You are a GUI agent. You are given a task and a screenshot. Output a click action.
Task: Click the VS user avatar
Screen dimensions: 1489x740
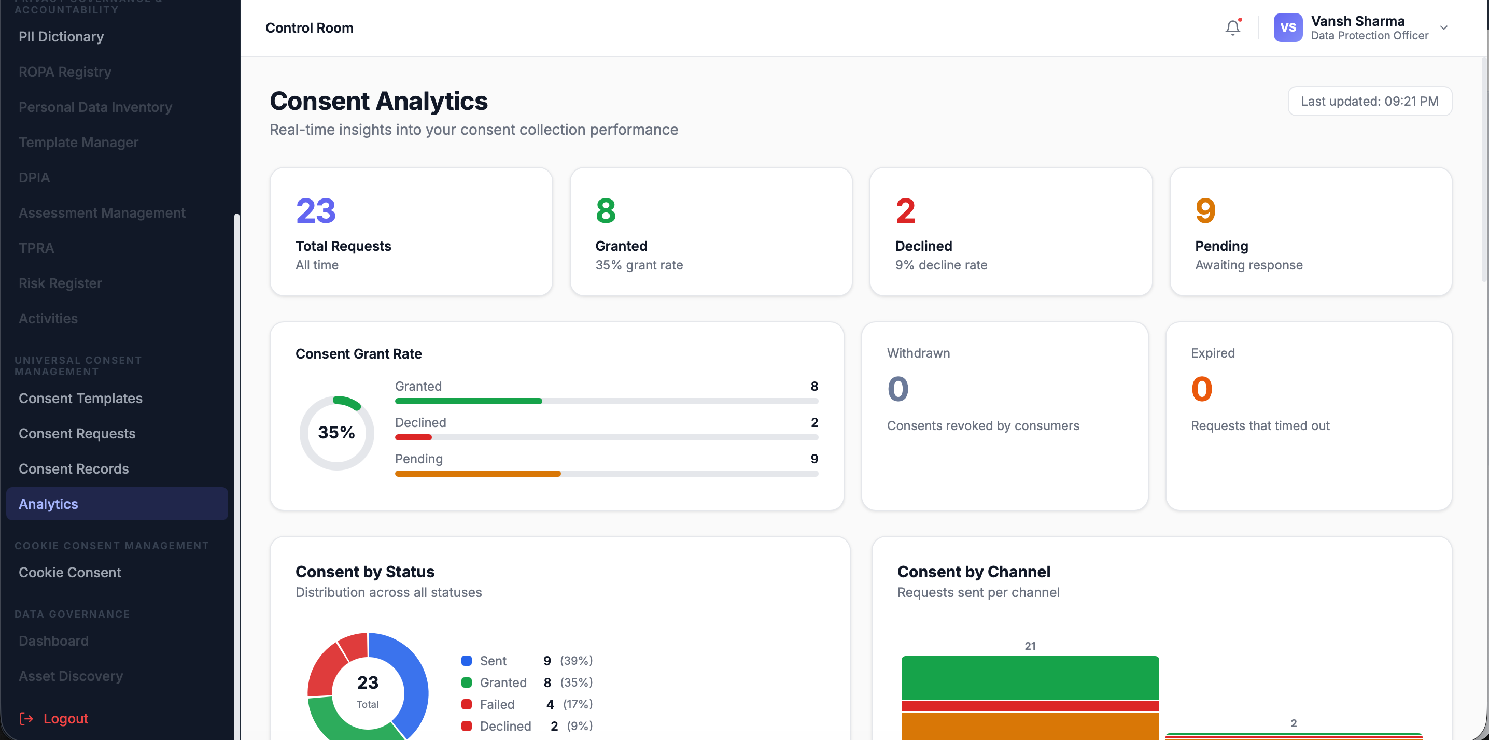(1287, 27)
